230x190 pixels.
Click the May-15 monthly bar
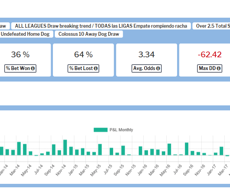[x=100, y=150]
